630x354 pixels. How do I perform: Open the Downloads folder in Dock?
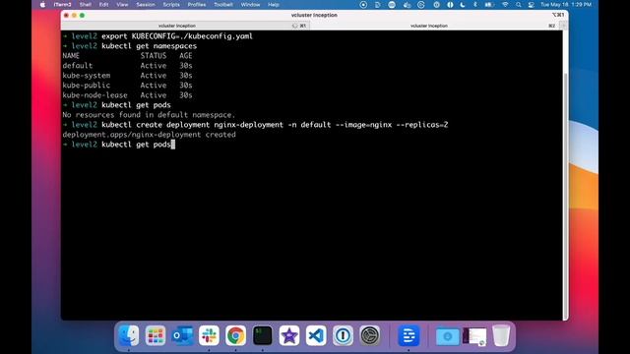pyautogui.click(x=447, y=336)
